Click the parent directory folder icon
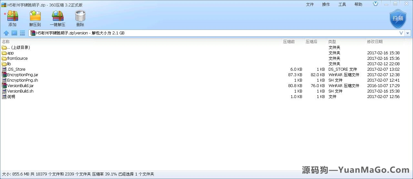413x179 pixels. point(4,47)
